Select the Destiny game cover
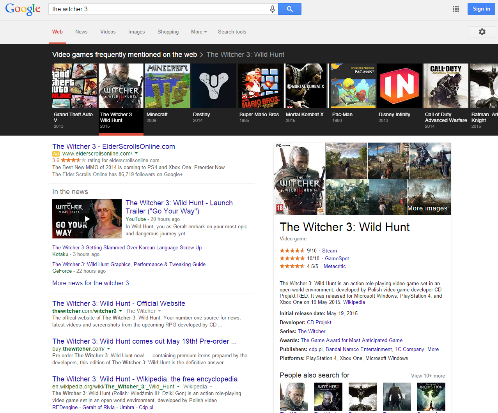This screenshot has height=413, width=498. tap(214, 86)
